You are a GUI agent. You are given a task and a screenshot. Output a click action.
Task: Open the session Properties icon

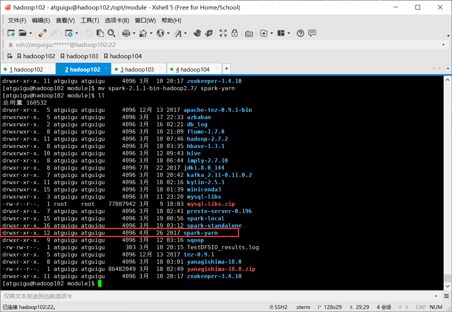point(69,33)
